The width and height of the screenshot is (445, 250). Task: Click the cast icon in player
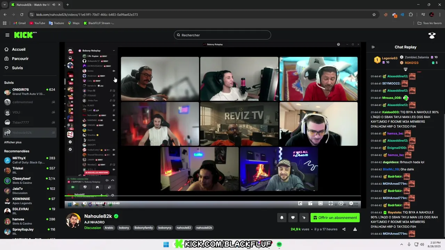click(310, 203)
